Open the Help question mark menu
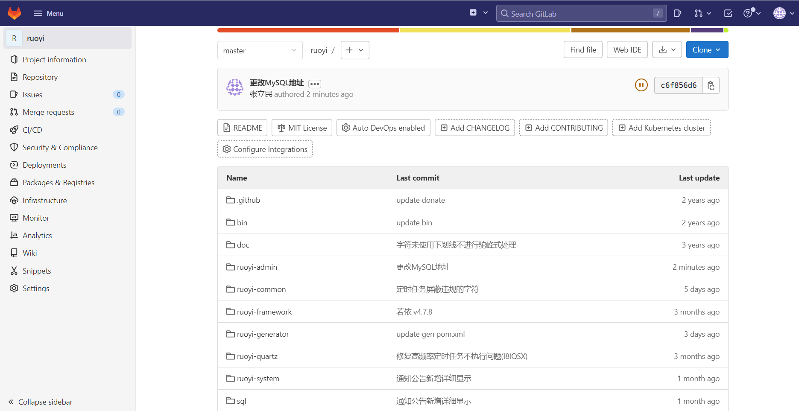The image size is (799, 411). point(752,13)
